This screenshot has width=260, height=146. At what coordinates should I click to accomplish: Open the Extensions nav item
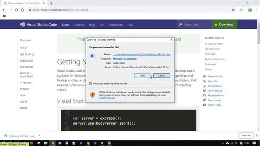point(116,25)
